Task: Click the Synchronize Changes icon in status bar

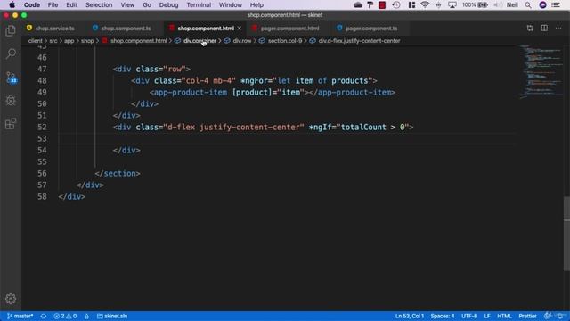Action: pyautogui.click(x=44, y=316)
